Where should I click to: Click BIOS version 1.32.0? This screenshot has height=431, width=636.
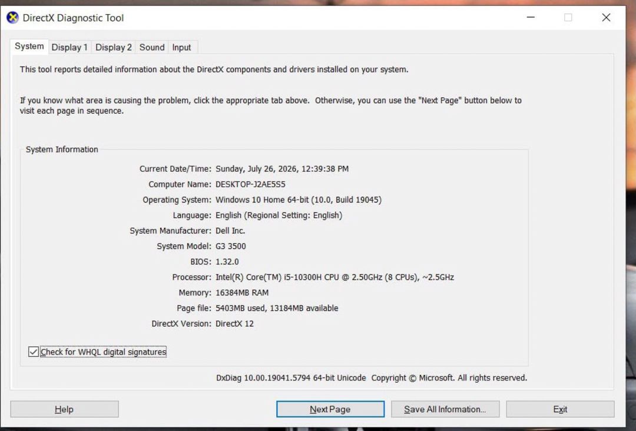click(x=227, y=261)
